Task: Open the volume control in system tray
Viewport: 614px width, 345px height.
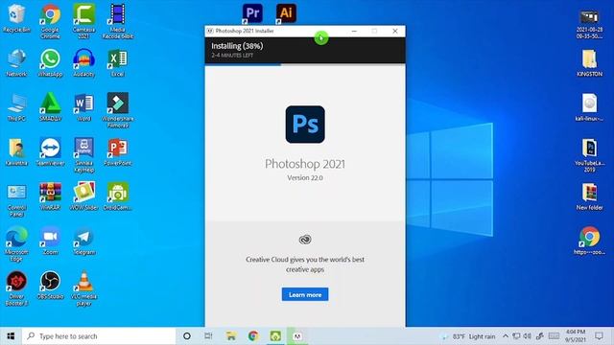Action: pyautogui.click(x=528, y=336)
